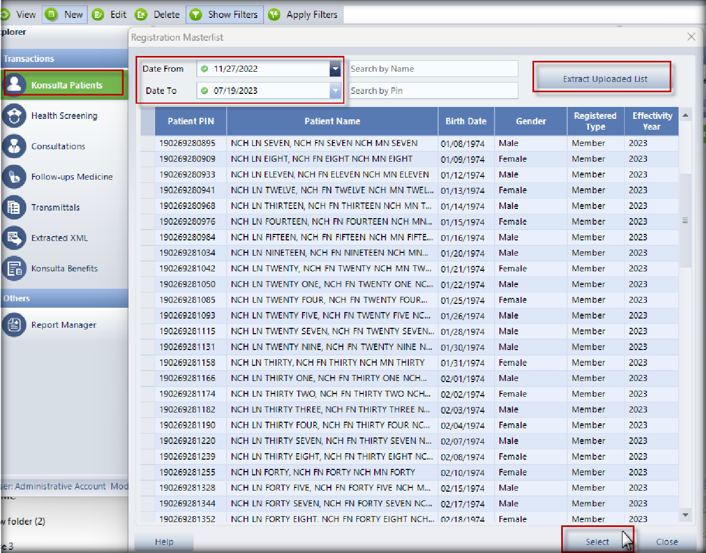The height and width of the screenshot is (553, 706).
Task: Click the Select button
Action: coord(596,542)
